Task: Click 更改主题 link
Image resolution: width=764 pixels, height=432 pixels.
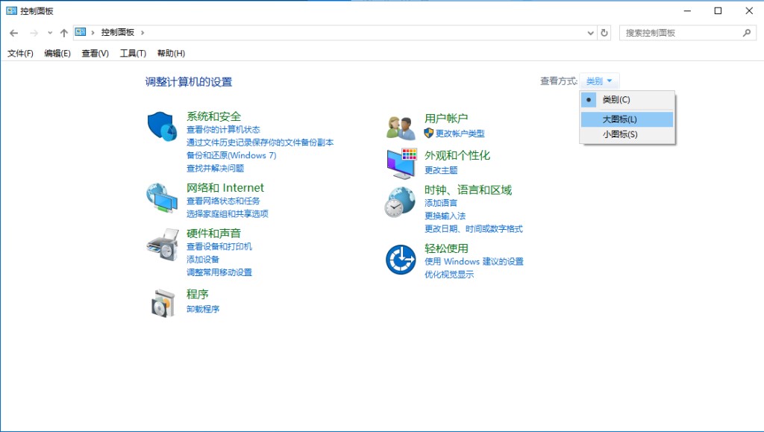Action: coord(441,170)
